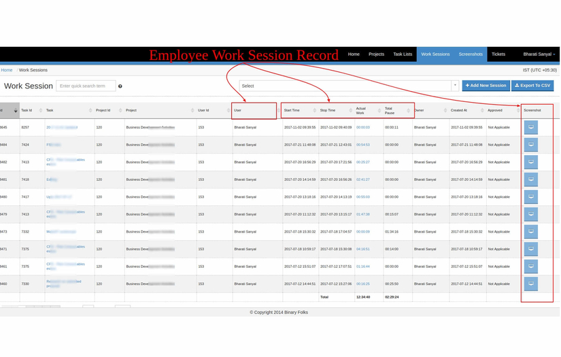Open screenshots for the 01:16:44 work row
Viewport: 561px width, 357px height.
[x=530, y=267]
